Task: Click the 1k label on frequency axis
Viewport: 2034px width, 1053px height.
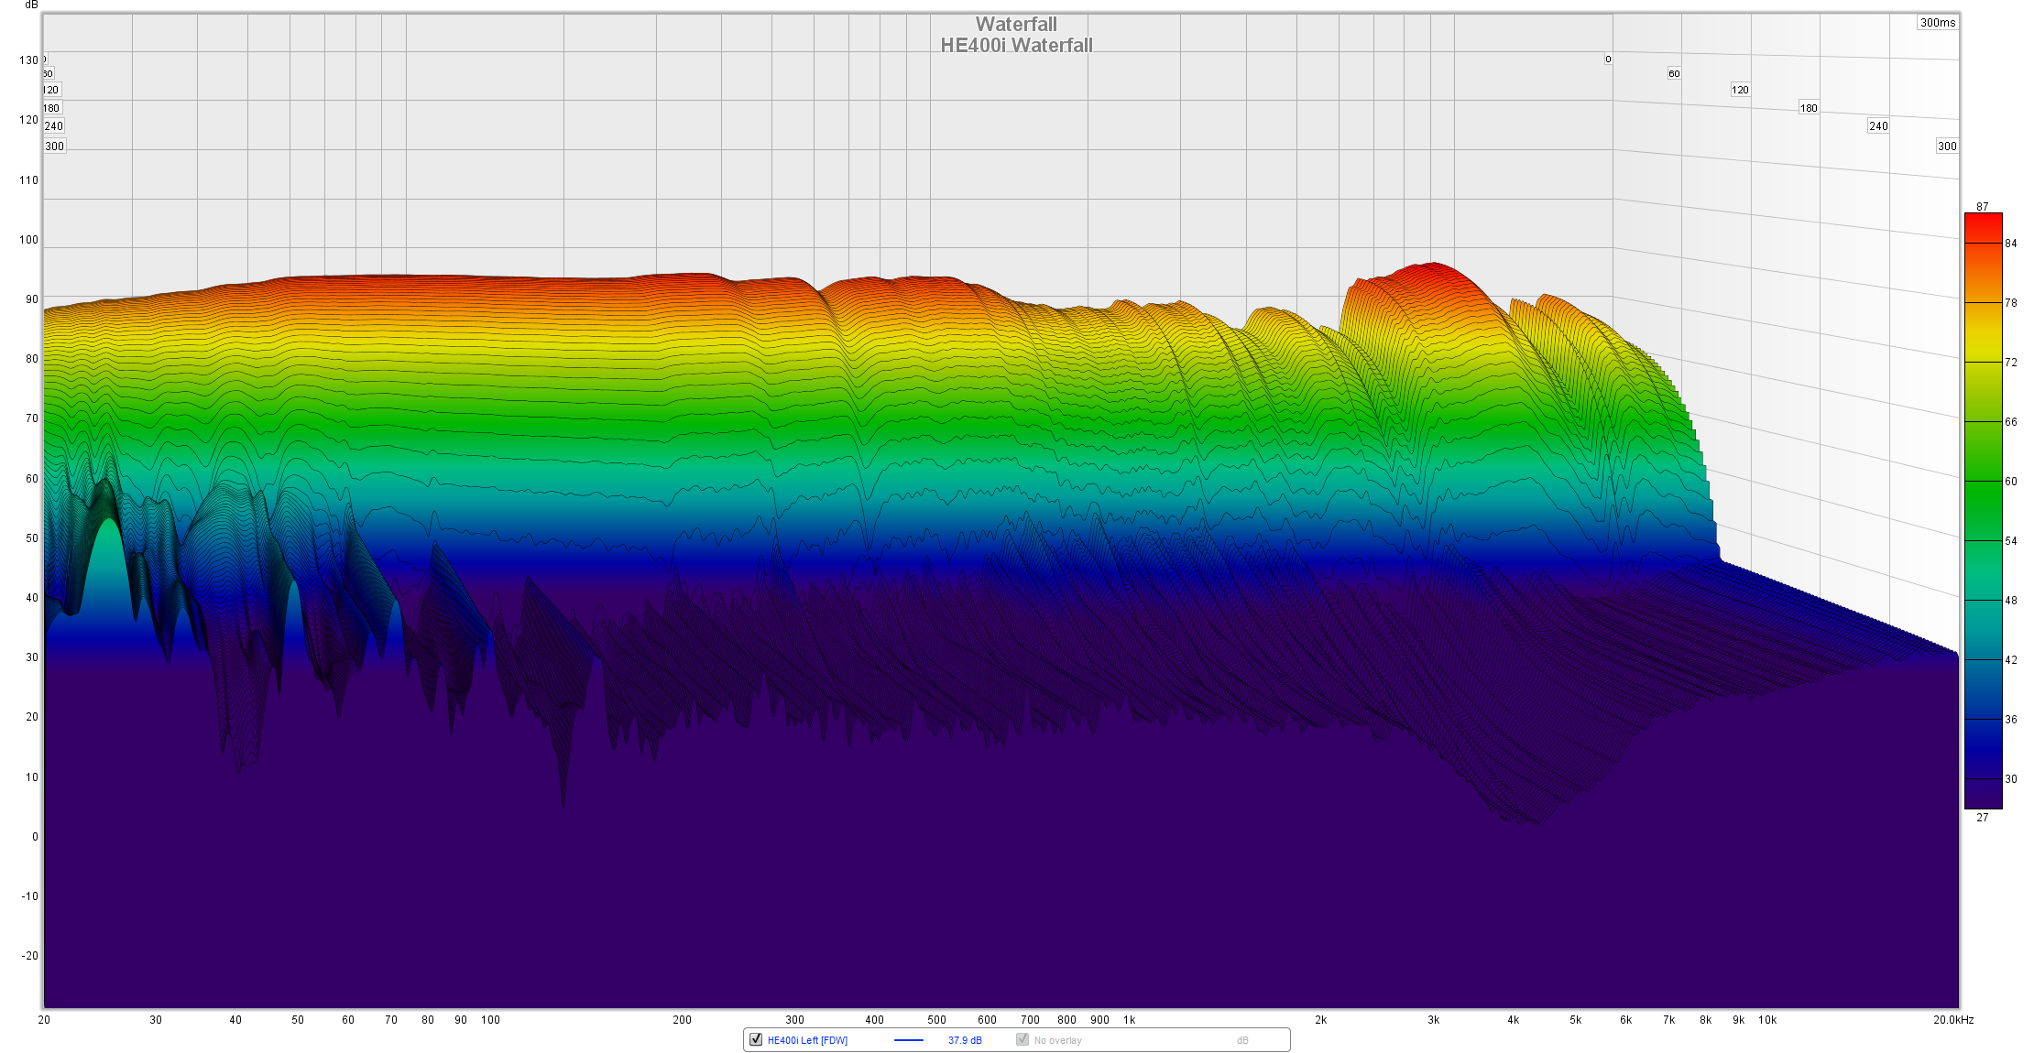Action: click(1129, 1019)
